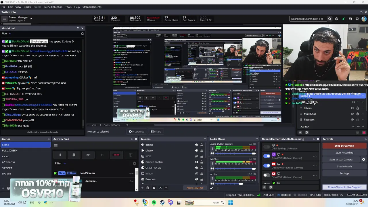368x207 pixels.
Task: Open Virtual Camera settings gear
Action: point(363,160)
